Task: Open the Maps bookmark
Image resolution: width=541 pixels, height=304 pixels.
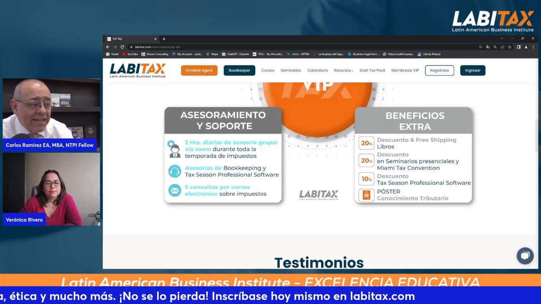Action: click(212, 54)
